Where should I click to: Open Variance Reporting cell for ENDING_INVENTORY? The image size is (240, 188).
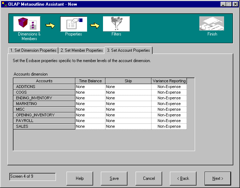[169, 98]
